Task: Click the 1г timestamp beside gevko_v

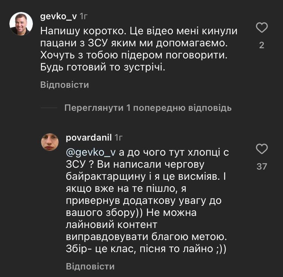Action: pos(84,17)
